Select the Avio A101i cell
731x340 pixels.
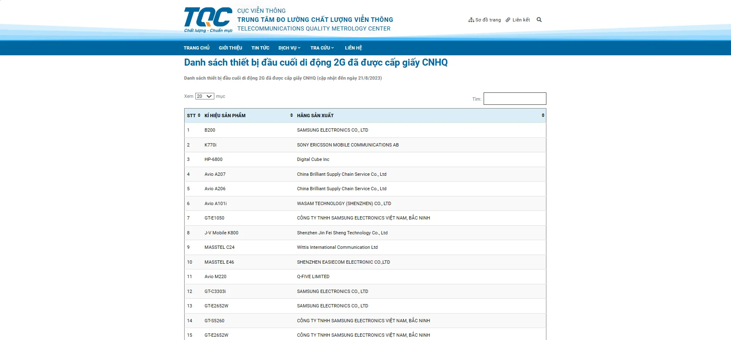point(216,203)
